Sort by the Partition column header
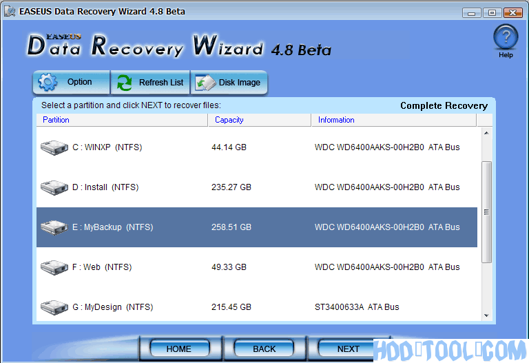The image size is (529, 363). point(122,120)
